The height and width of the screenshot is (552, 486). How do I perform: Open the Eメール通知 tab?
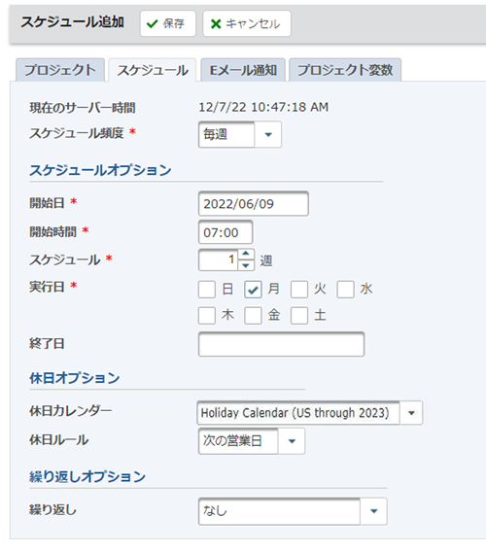243,70
